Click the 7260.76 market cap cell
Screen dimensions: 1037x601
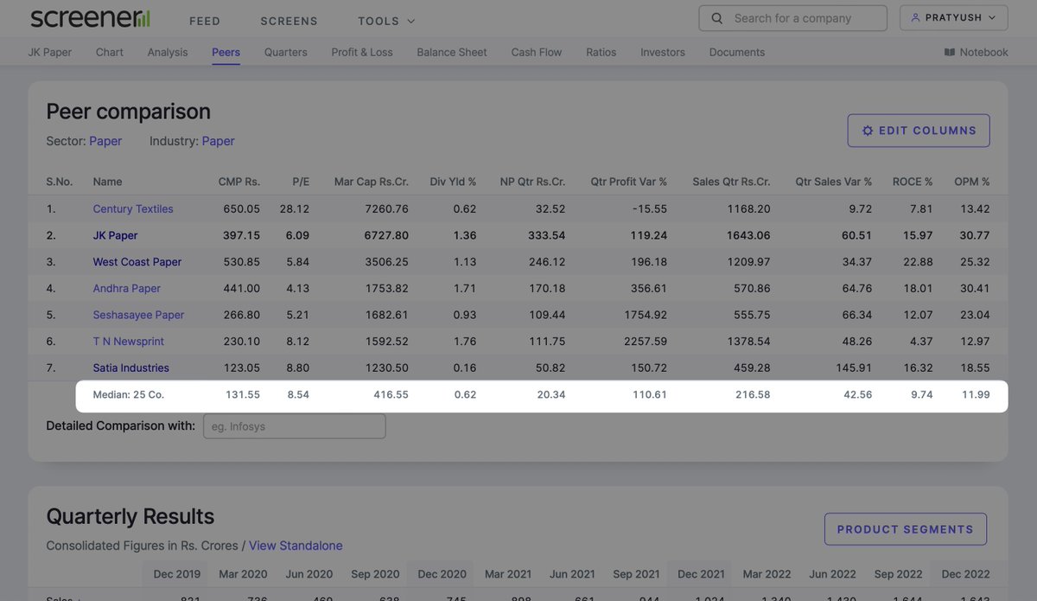pyautogui.click(x=387, y=208)
